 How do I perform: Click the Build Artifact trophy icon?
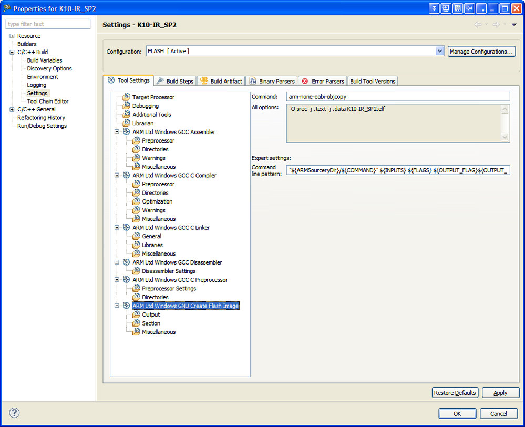pos(204,81)
